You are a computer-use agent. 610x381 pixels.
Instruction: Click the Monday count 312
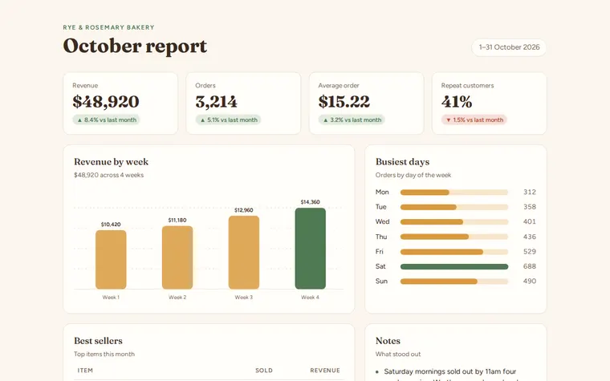pyautogui.click(x=530, y=192)
